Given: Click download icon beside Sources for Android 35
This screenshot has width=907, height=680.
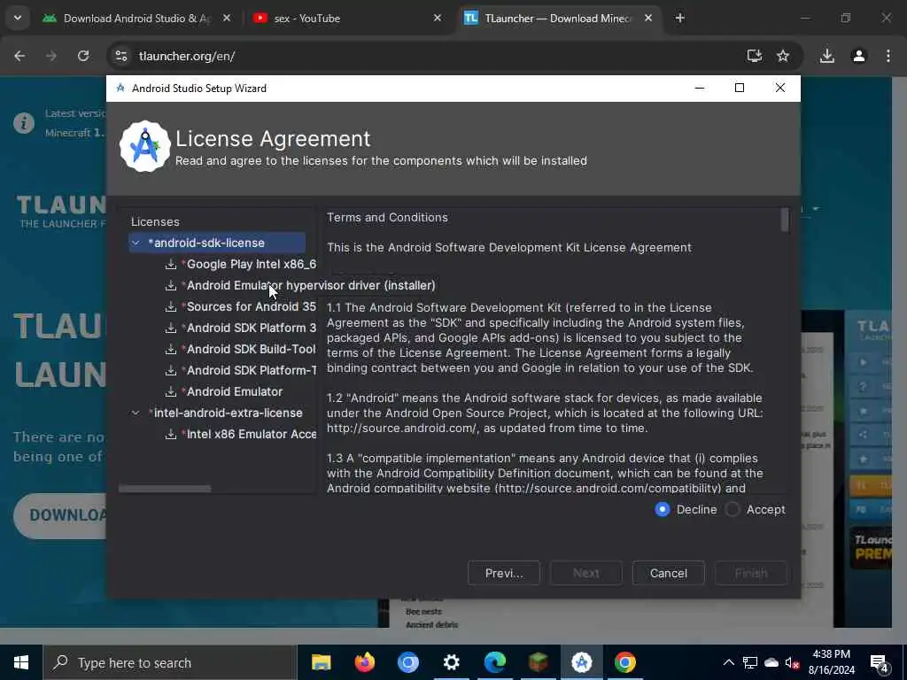Looking at the screenshot, I should 171,306.
